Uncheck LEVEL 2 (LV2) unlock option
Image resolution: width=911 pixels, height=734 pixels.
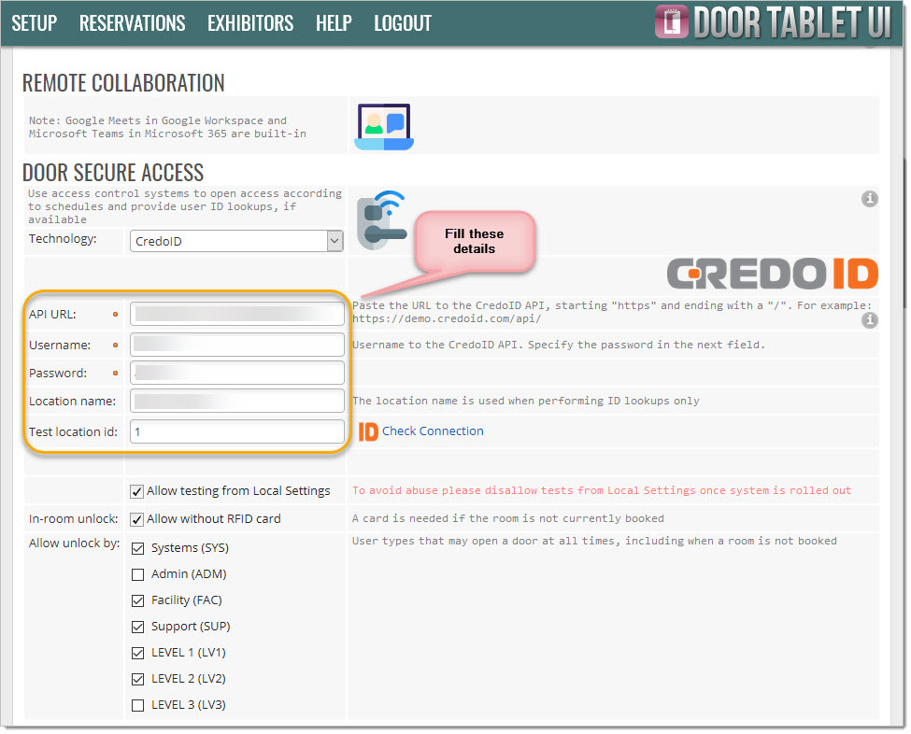tap(137, 679)
